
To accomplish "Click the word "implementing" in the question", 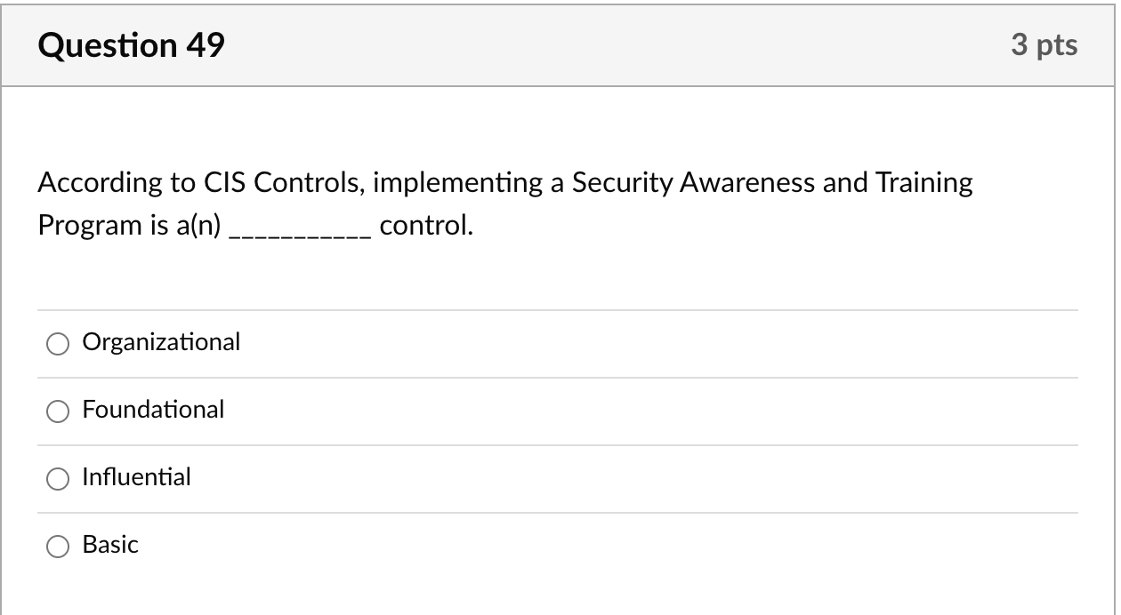I will pos(459,183).
